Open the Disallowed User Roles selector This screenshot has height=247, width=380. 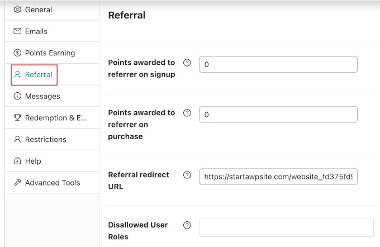[x=286, y=227]
